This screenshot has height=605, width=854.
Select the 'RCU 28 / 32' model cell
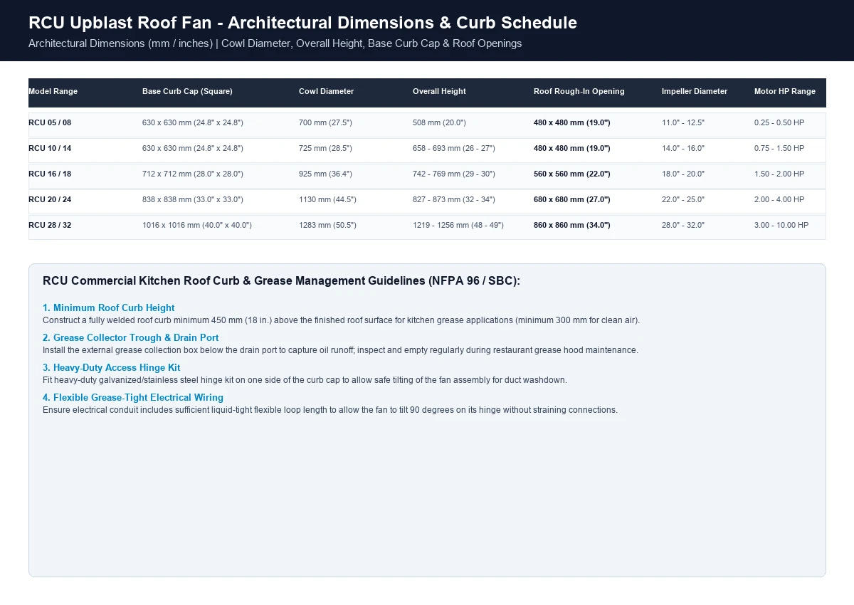point(50,225)
